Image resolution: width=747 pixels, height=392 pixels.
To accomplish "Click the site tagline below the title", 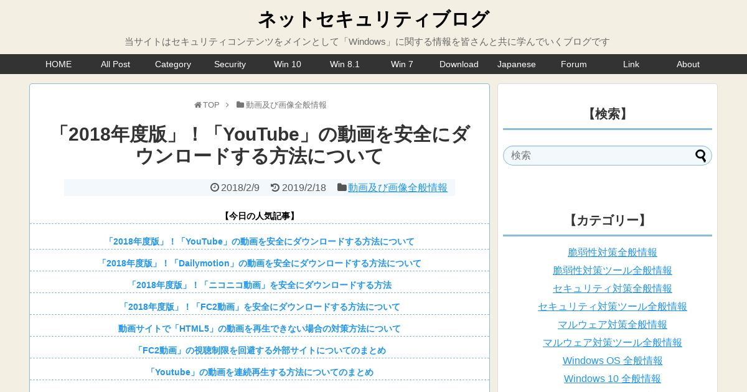I will tap(367, 42).
